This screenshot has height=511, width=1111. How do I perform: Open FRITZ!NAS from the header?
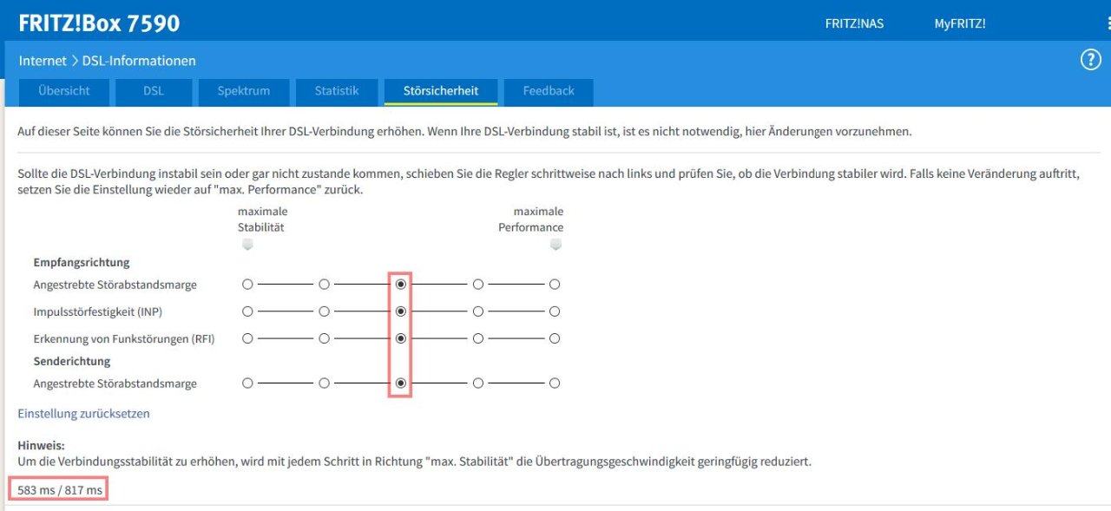click(854, 23)
